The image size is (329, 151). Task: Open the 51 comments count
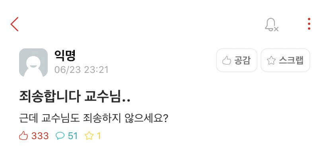click(x=73, y=136)
